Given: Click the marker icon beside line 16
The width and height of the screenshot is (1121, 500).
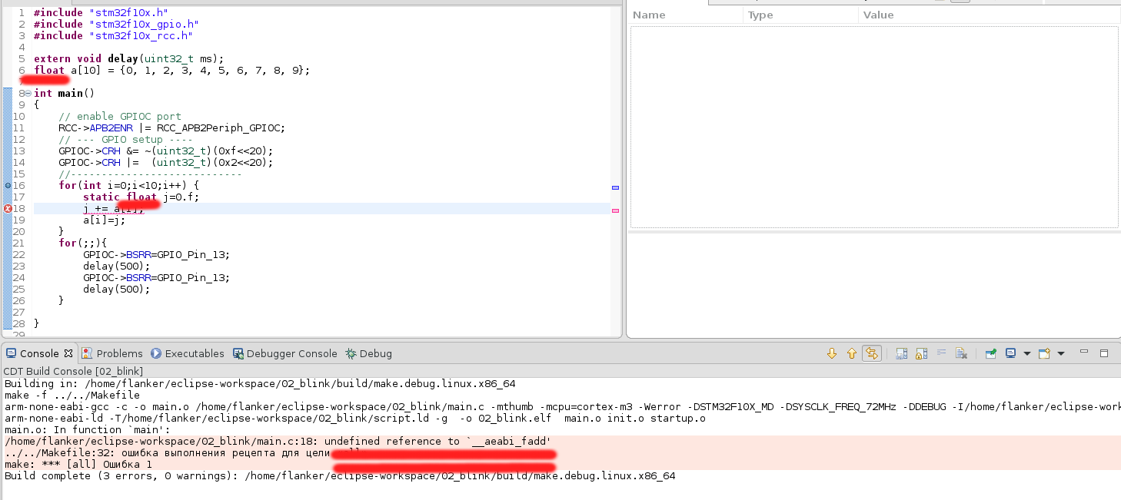Looking at the screenshot, I should click(x=8, y=185).
